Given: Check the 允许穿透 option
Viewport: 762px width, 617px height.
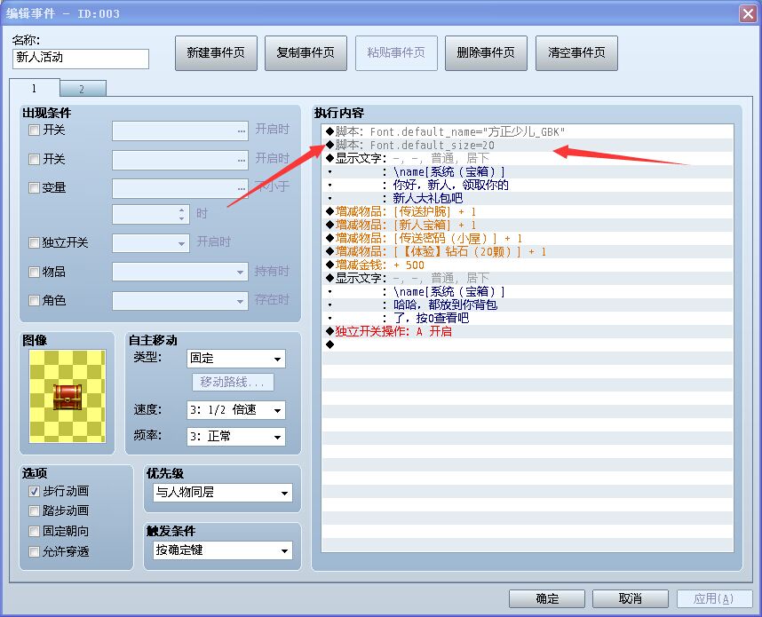Looking at the screenshot, I should 34,552.
